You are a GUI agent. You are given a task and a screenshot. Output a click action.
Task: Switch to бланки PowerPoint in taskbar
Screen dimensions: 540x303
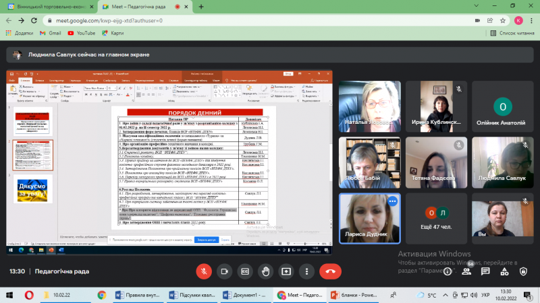pos(353,295)
